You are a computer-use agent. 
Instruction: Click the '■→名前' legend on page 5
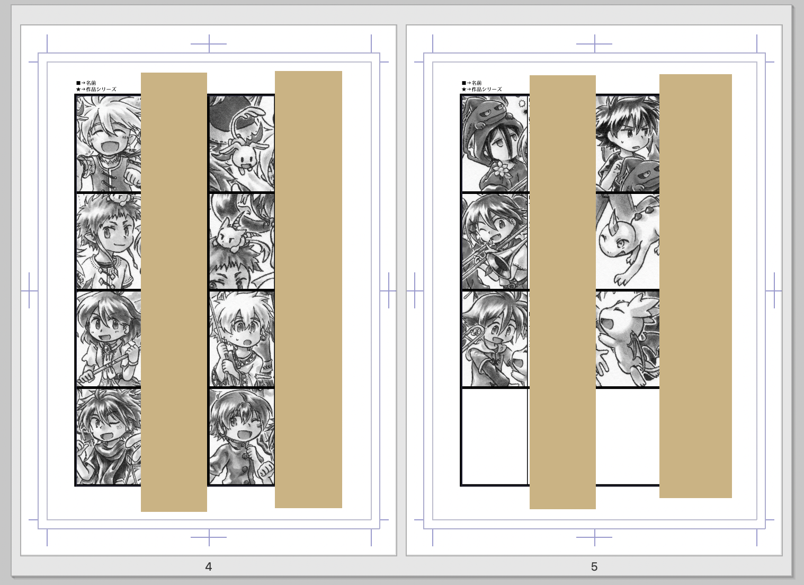(x=472, y=83)
